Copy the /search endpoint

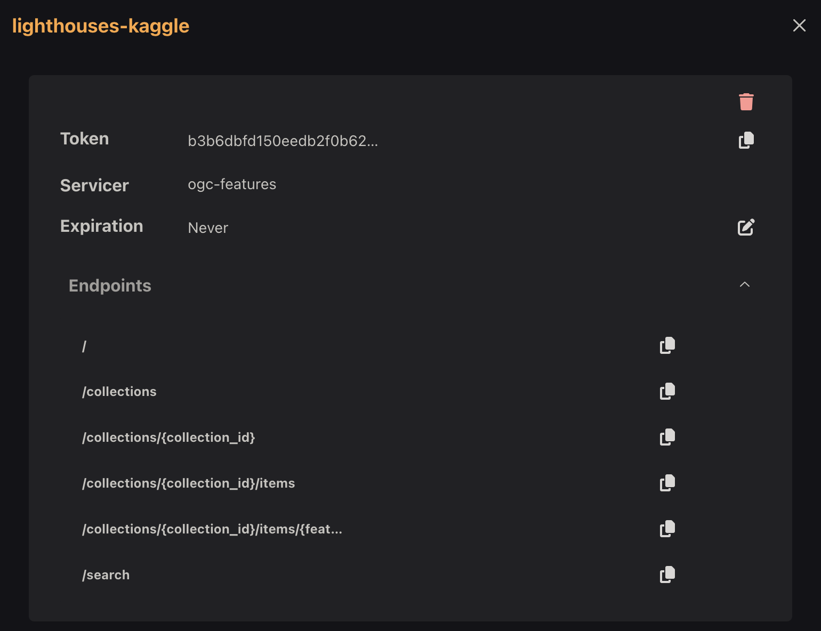click(x=667, y=575)
